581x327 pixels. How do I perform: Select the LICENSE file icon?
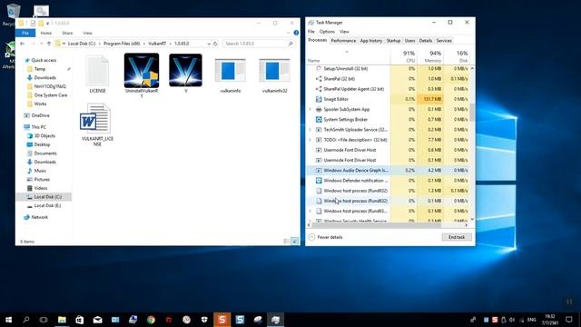pos(97,71)
